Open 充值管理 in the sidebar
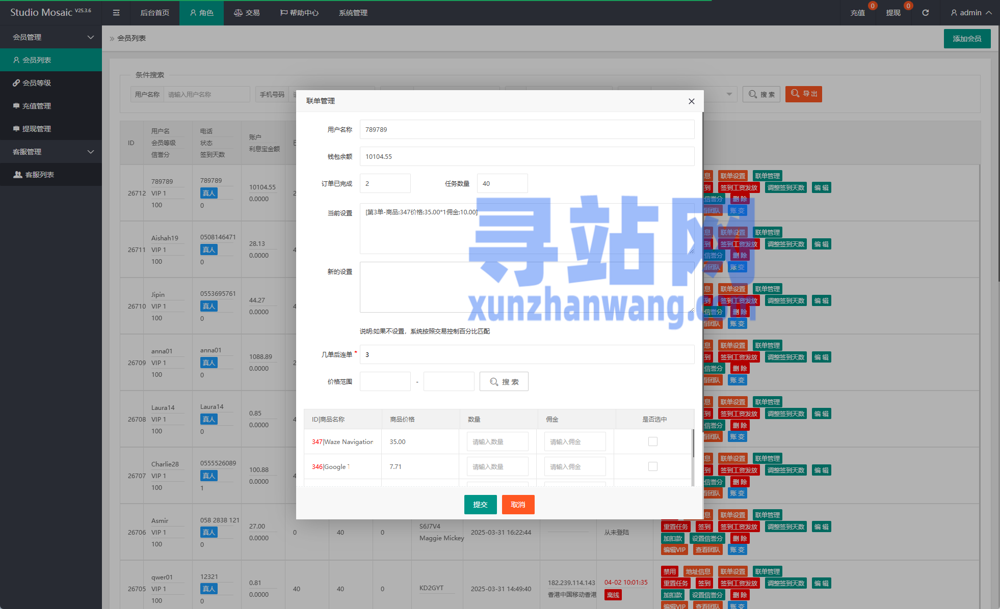Screen dimensions: 1000x609 click(51, 106)
